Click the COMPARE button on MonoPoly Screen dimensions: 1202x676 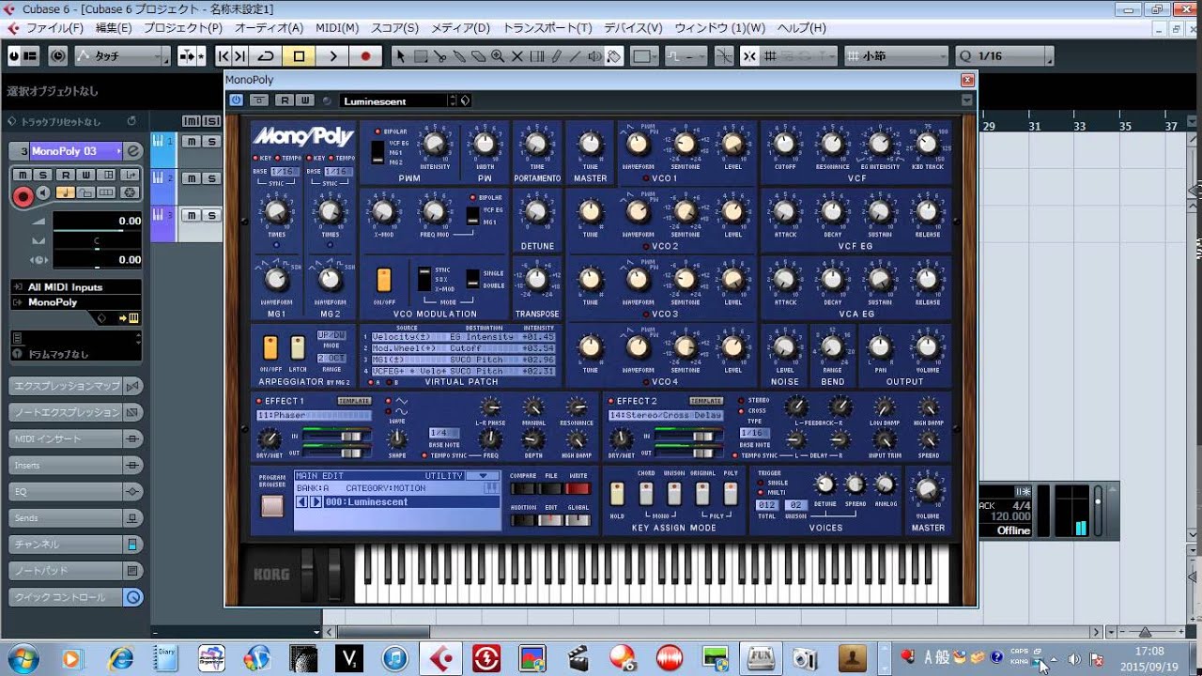point(523,488)
